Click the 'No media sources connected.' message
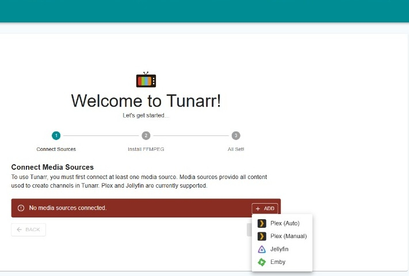The image size is (409, 276). (x=68, y=208)
